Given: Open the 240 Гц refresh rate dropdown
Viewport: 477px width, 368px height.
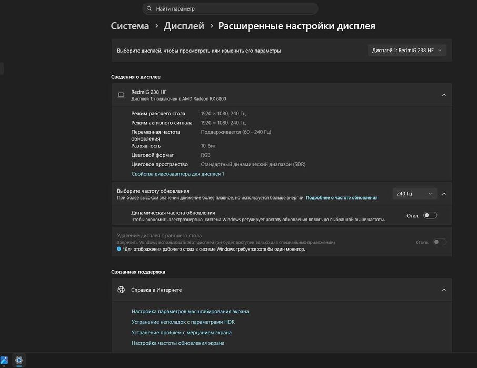Looking at the screenshot, I should coord(414,194).
